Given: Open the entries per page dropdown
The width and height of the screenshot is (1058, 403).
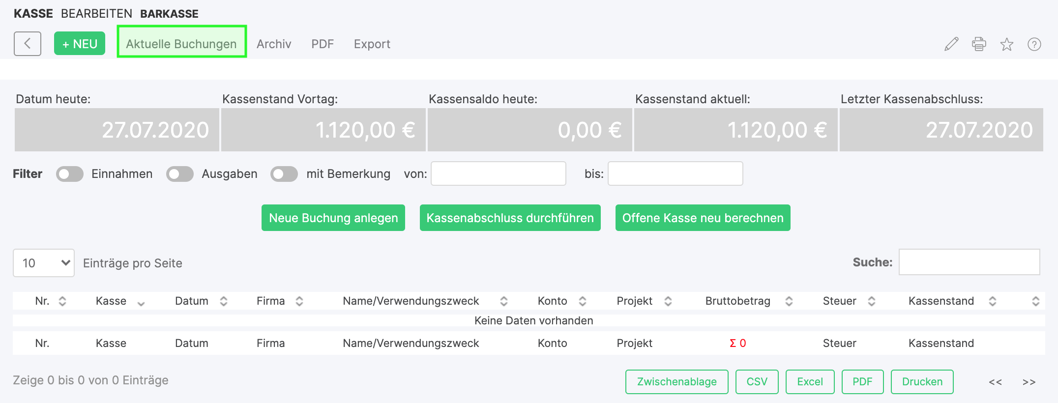Looking at the screenshot, I should (44, 263).
